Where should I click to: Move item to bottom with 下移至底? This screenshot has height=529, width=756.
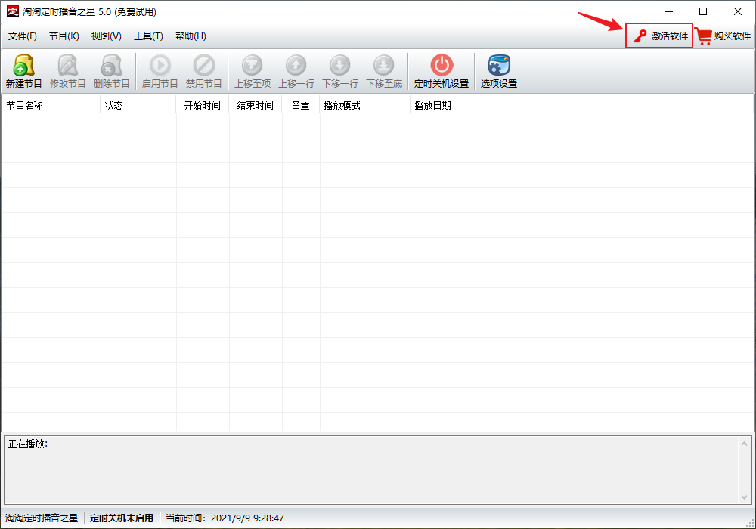tap(384, 72)
